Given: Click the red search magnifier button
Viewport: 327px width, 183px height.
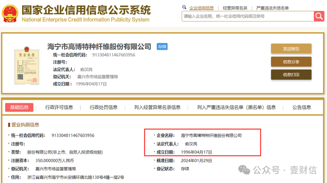Looking at the screenshot, I should [319, 16].
